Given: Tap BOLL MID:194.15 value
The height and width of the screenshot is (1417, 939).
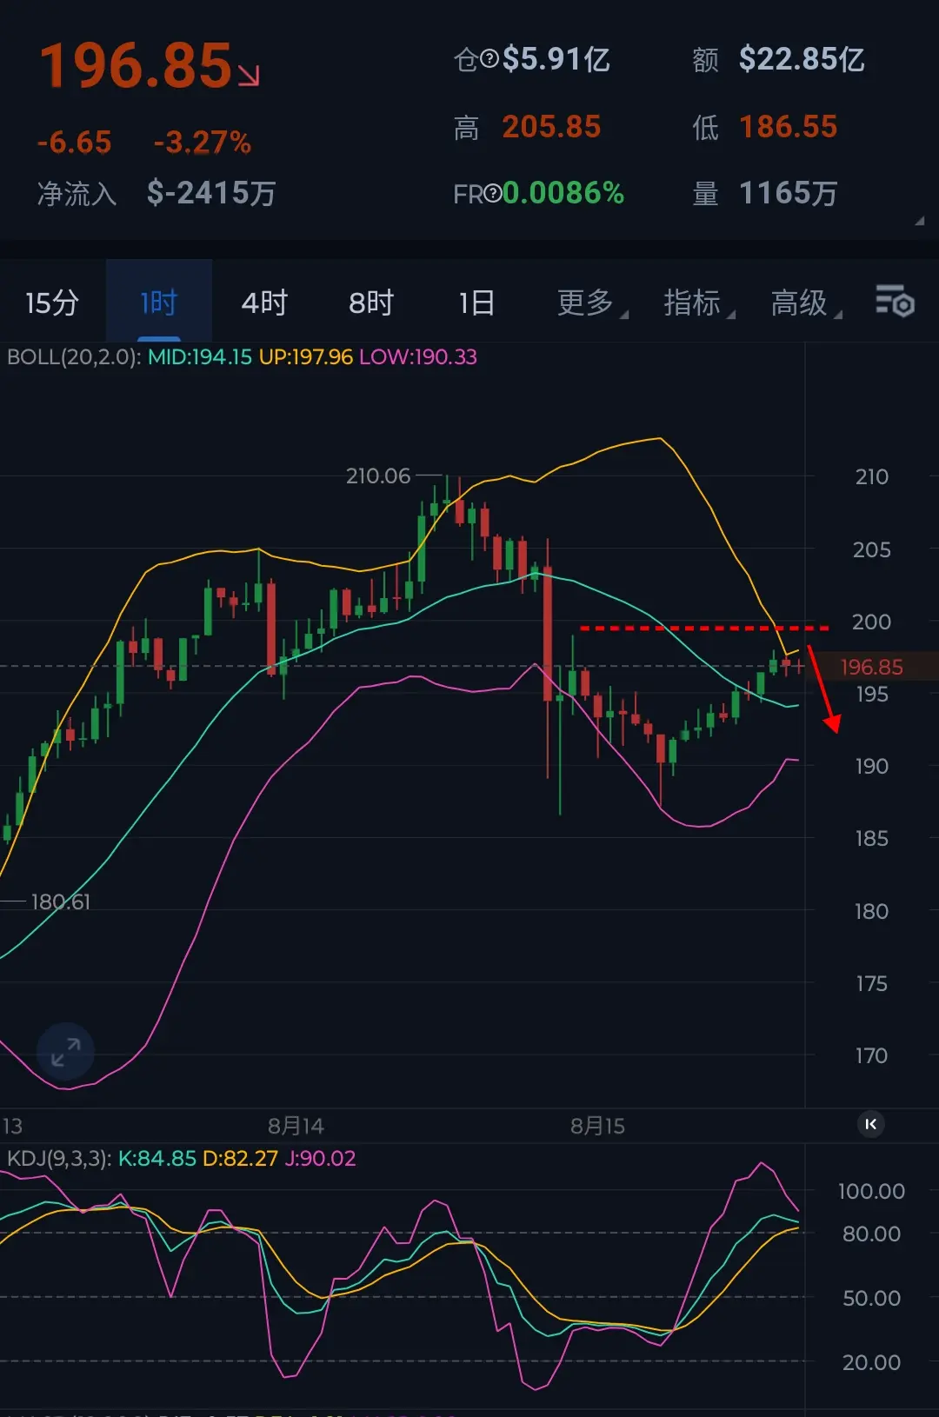Looking at the screenshot, I should pos(199,357).
